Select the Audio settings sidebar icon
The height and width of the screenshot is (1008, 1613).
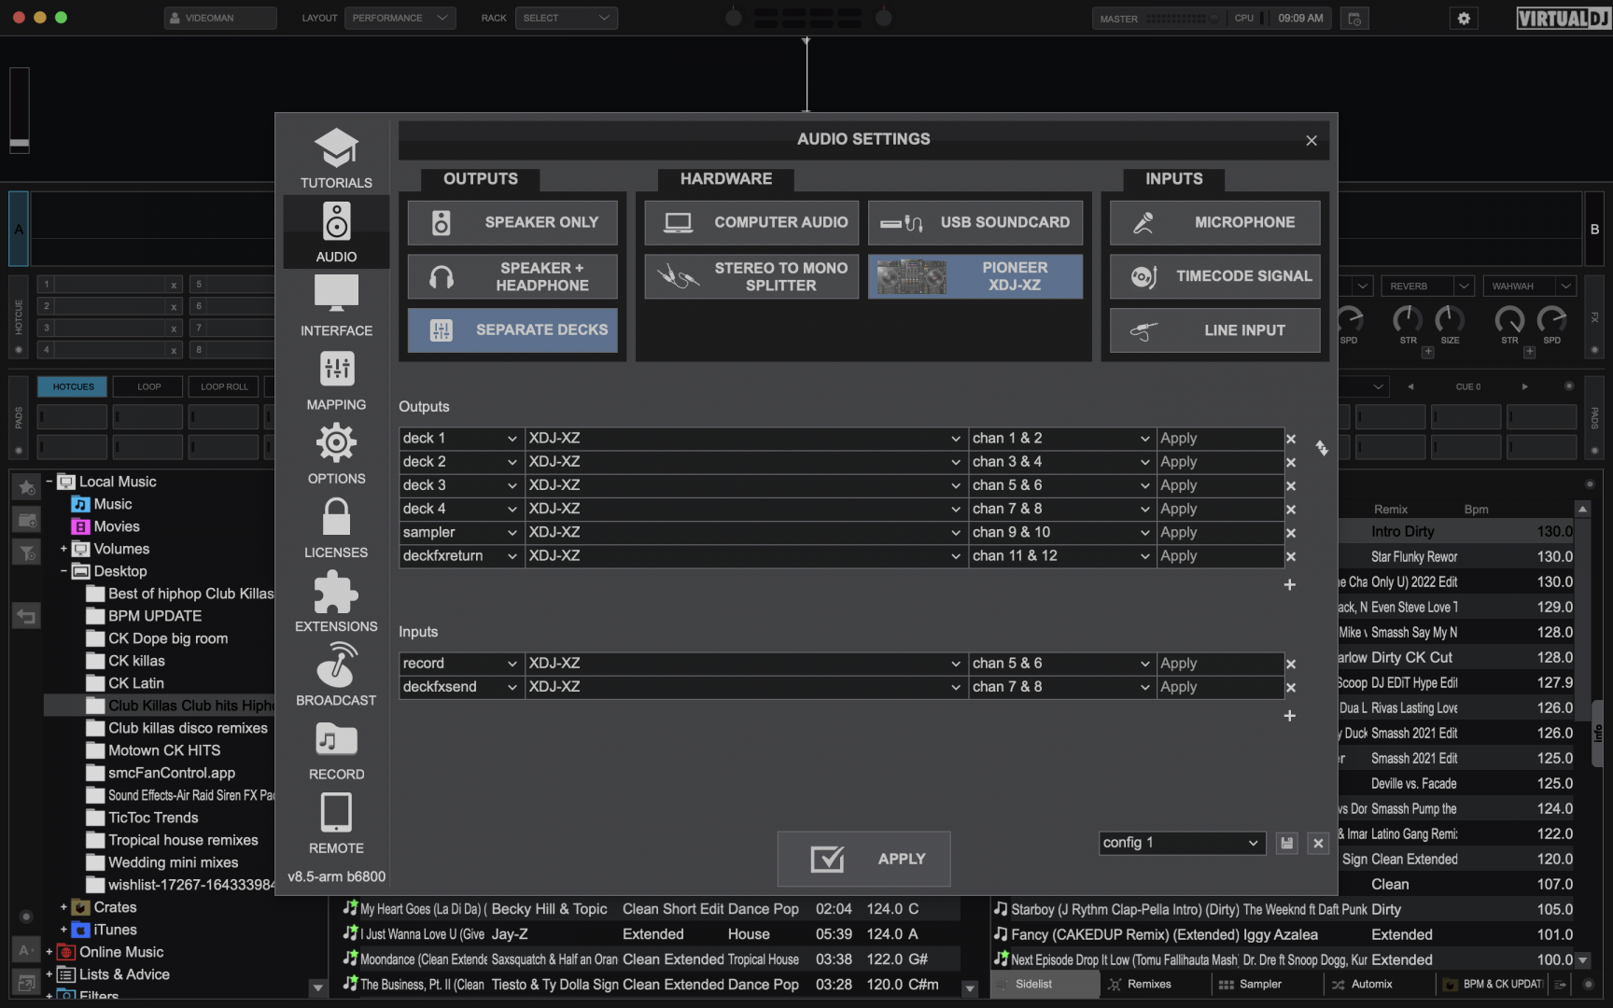(336, 231)
